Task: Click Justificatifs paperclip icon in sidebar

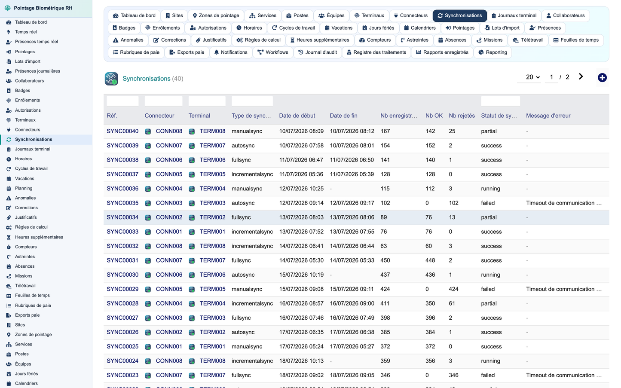Action: tap(9, 217)
